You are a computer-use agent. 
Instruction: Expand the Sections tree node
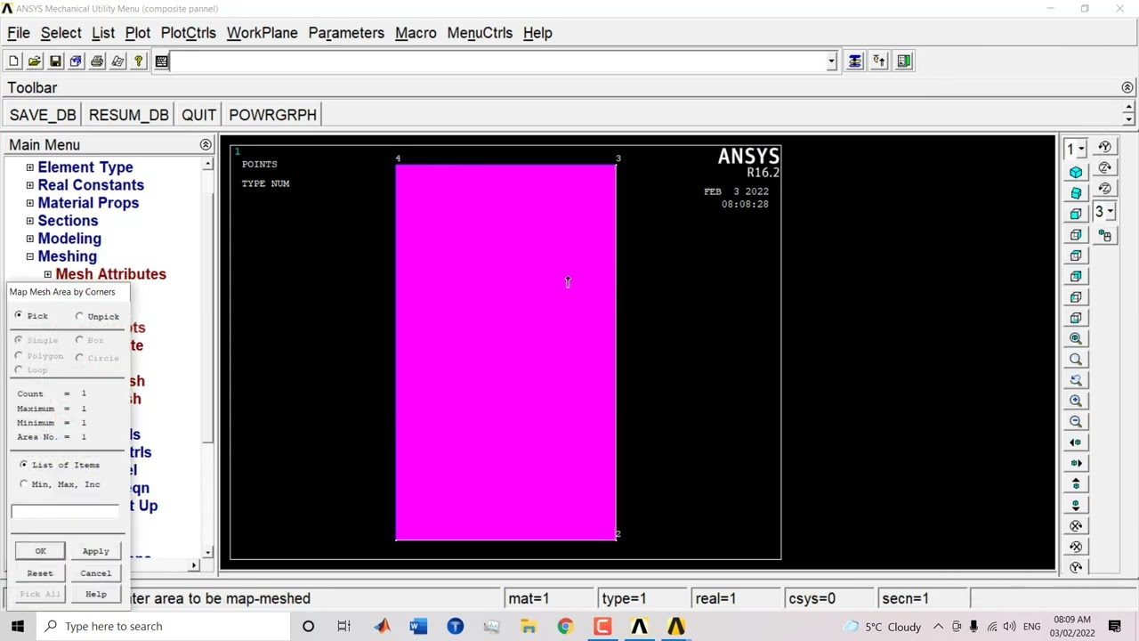point(30,221)
